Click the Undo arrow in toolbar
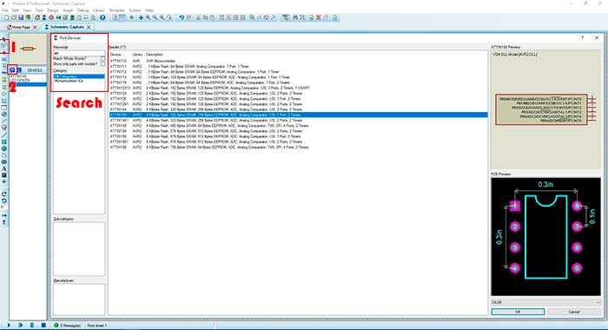Viewport: 608px width, 330px height. click(x=181, y=18)
